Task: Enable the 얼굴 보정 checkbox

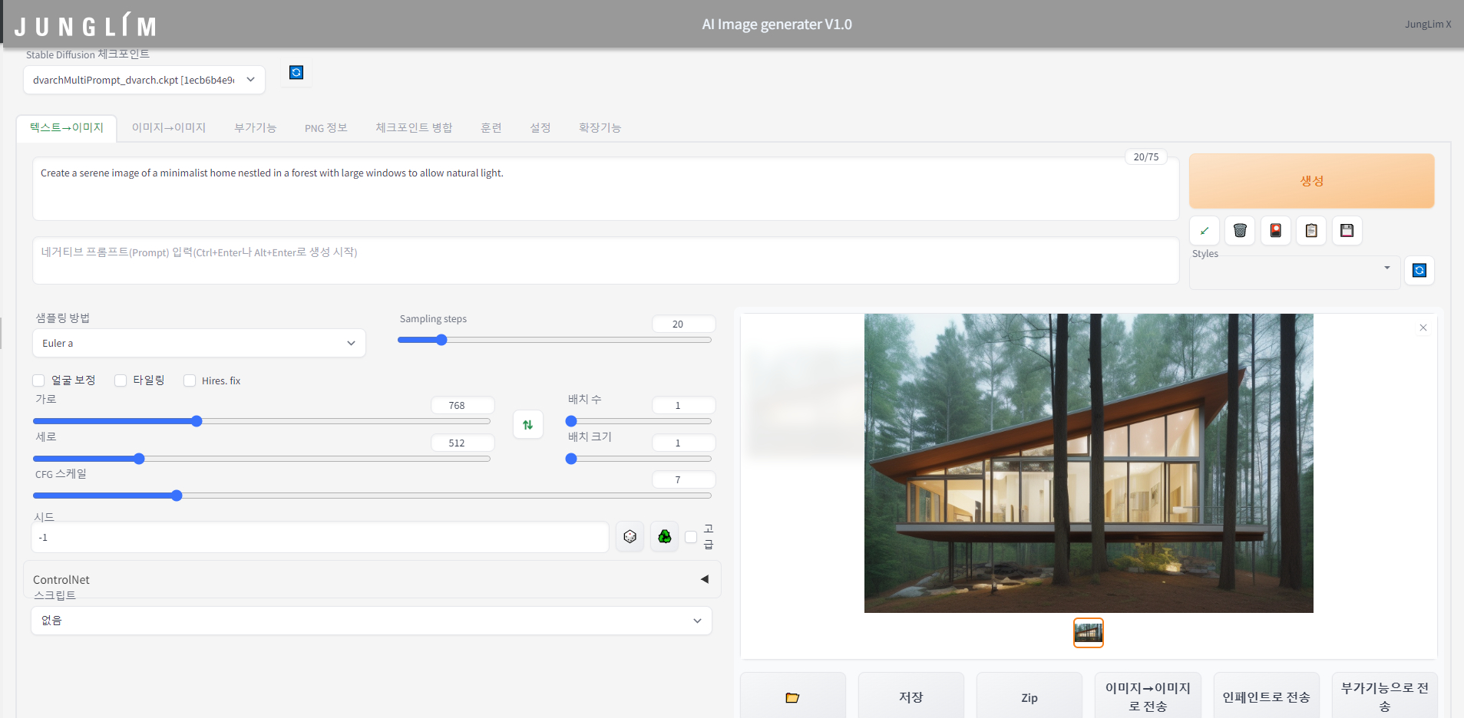Action: (x=38, y=380)
